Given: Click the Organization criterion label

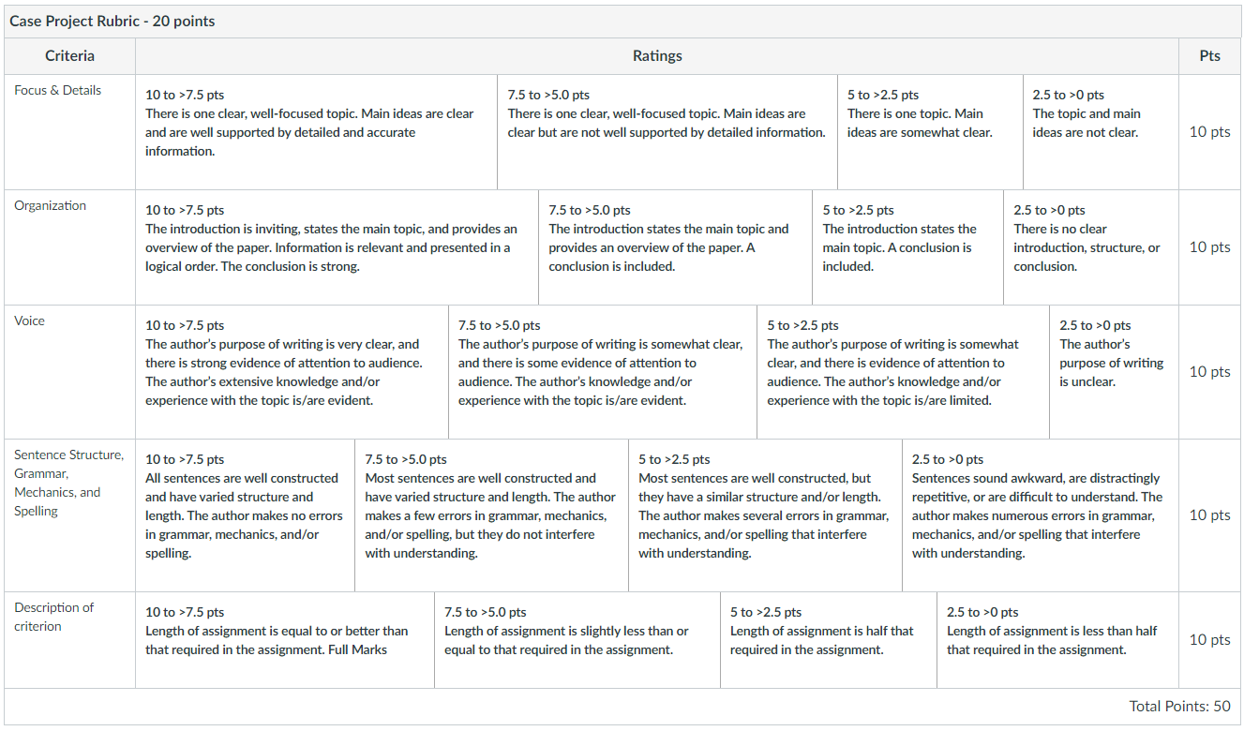Looking at the screenshot, I should click(x=50, y=205).
